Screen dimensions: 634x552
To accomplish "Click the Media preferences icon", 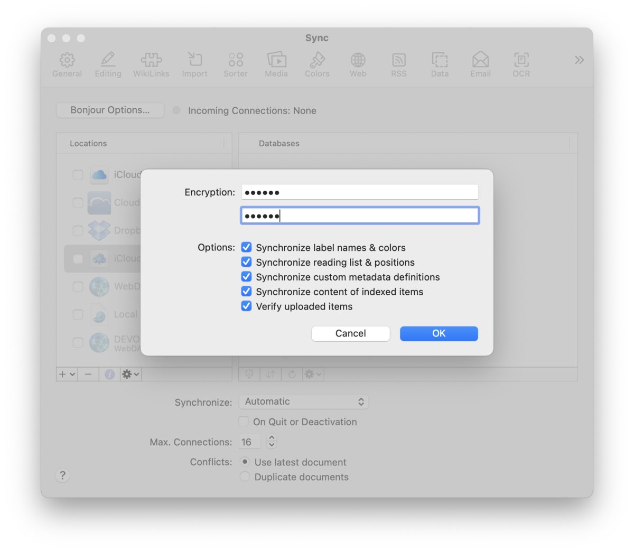I will 276,65.
